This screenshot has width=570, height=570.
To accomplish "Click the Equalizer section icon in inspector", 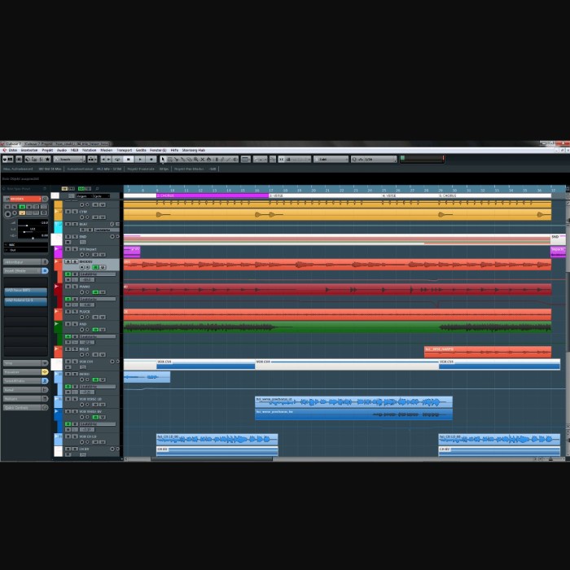I will (x=45, y=371).
